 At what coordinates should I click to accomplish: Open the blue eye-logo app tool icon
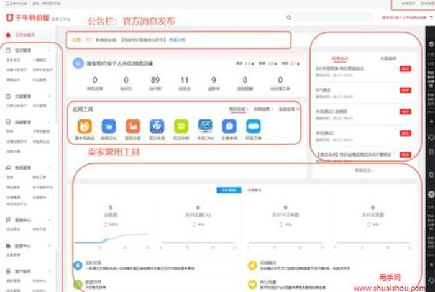(x=157, y=126)
